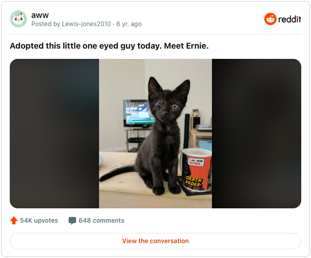Viewport: 311px width, 258px height.
Task: Click the black kitten's face in the photo
Action: (x=167, y=106)
